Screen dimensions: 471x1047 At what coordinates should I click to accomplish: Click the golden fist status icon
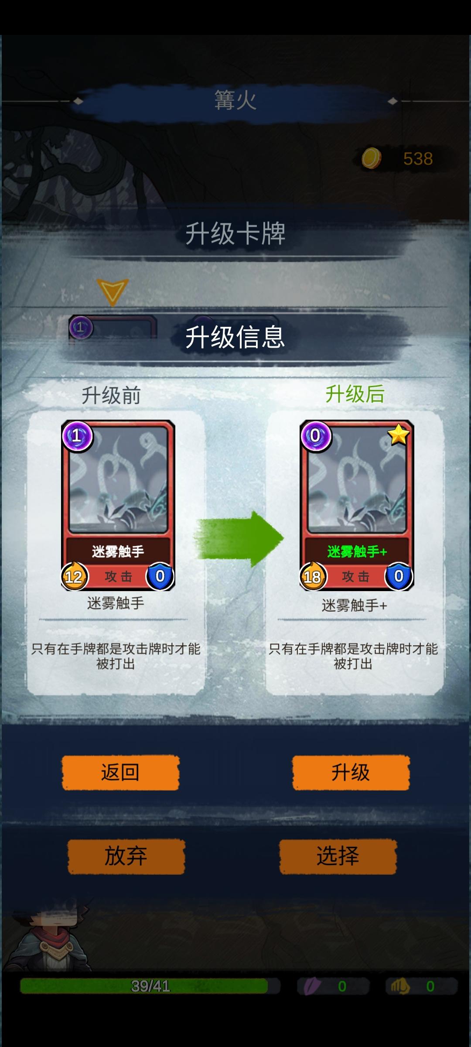click(x=400, y=986)
